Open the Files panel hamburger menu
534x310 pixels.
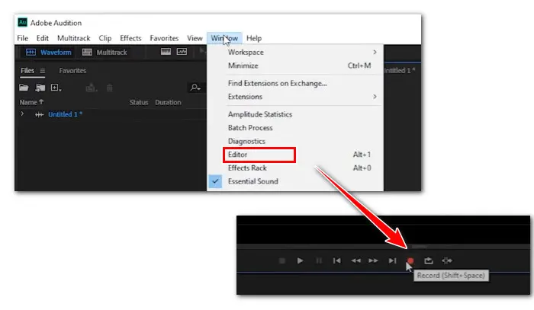coord(42,71)
